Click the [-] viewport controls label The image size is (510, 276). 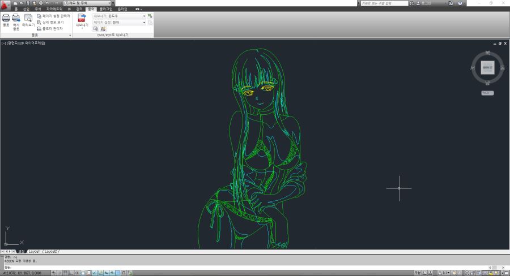(3, 43)
